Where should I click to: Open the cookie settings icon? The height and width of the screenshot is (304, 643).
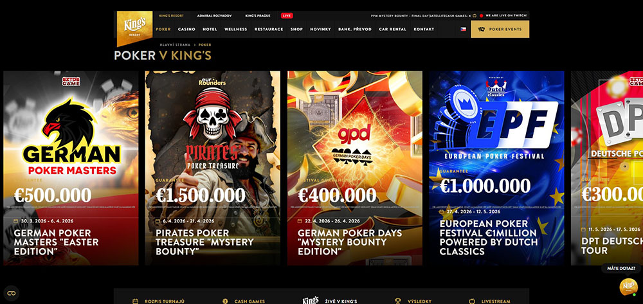(12, 293)
